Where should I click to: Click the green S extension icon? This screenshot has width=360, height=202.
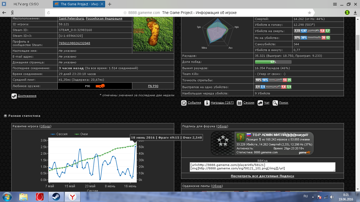tap(347, 12)
